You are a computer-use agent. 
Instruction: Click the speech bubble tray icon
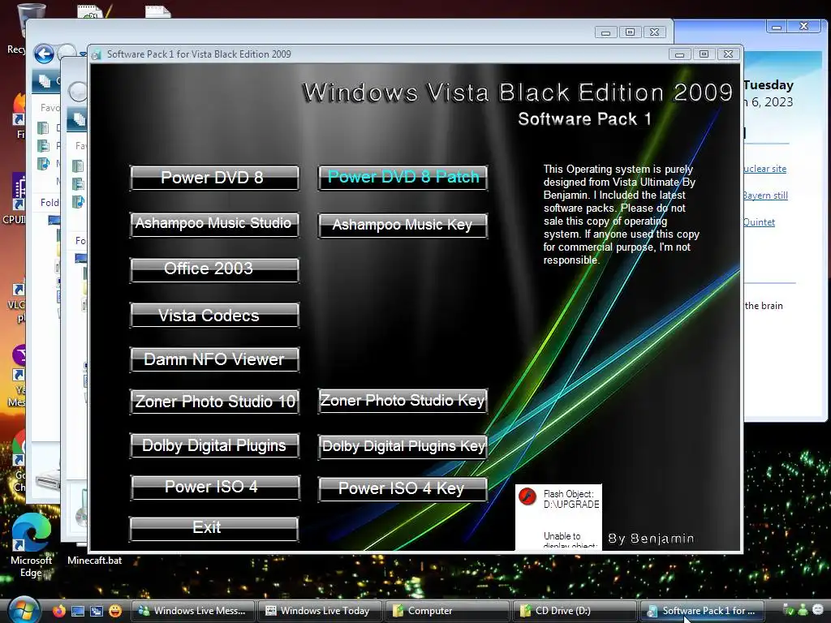[818, 610]
